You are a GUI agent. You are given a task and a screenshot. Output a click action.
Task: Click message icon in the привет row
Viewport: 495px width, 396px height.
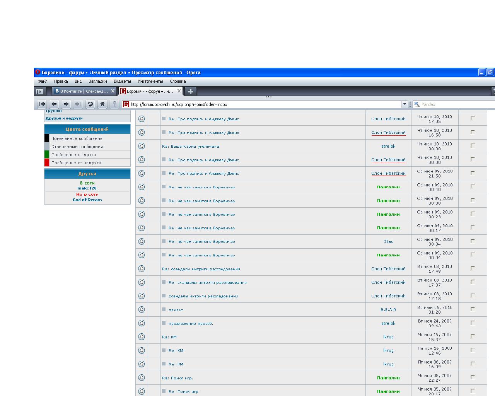pyautogui.click(x=142, y=309)
